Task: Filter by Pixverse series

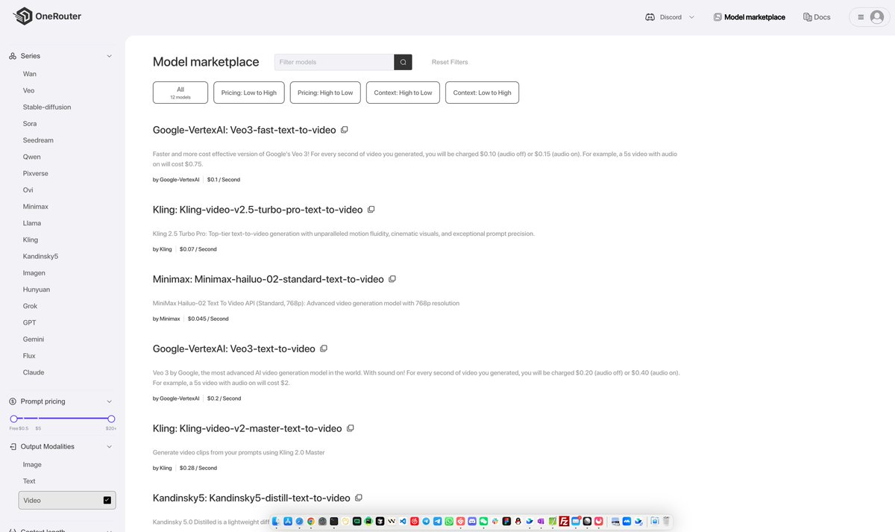Action: click(x=36, y=173)
